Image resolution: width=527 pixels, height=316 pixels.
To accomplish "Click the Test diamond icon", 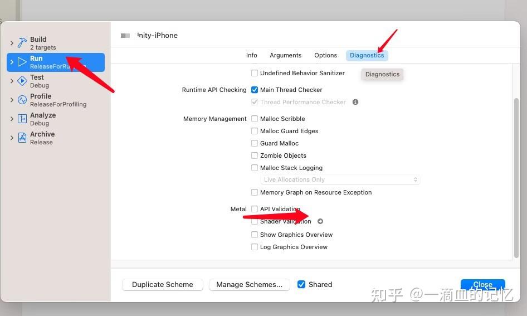I will click(x=22, y=81).
